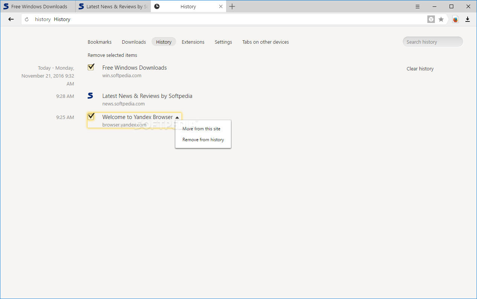The height and width of the screenshot is (299, 477).
Task: Select the History section pill
Action: coord(164,42)
